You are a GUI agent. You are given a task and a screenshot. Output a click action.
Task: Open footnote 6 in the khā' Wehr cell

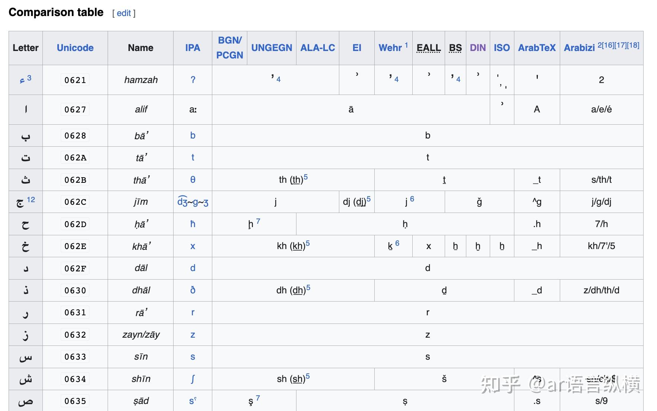(x=397, y=243)
